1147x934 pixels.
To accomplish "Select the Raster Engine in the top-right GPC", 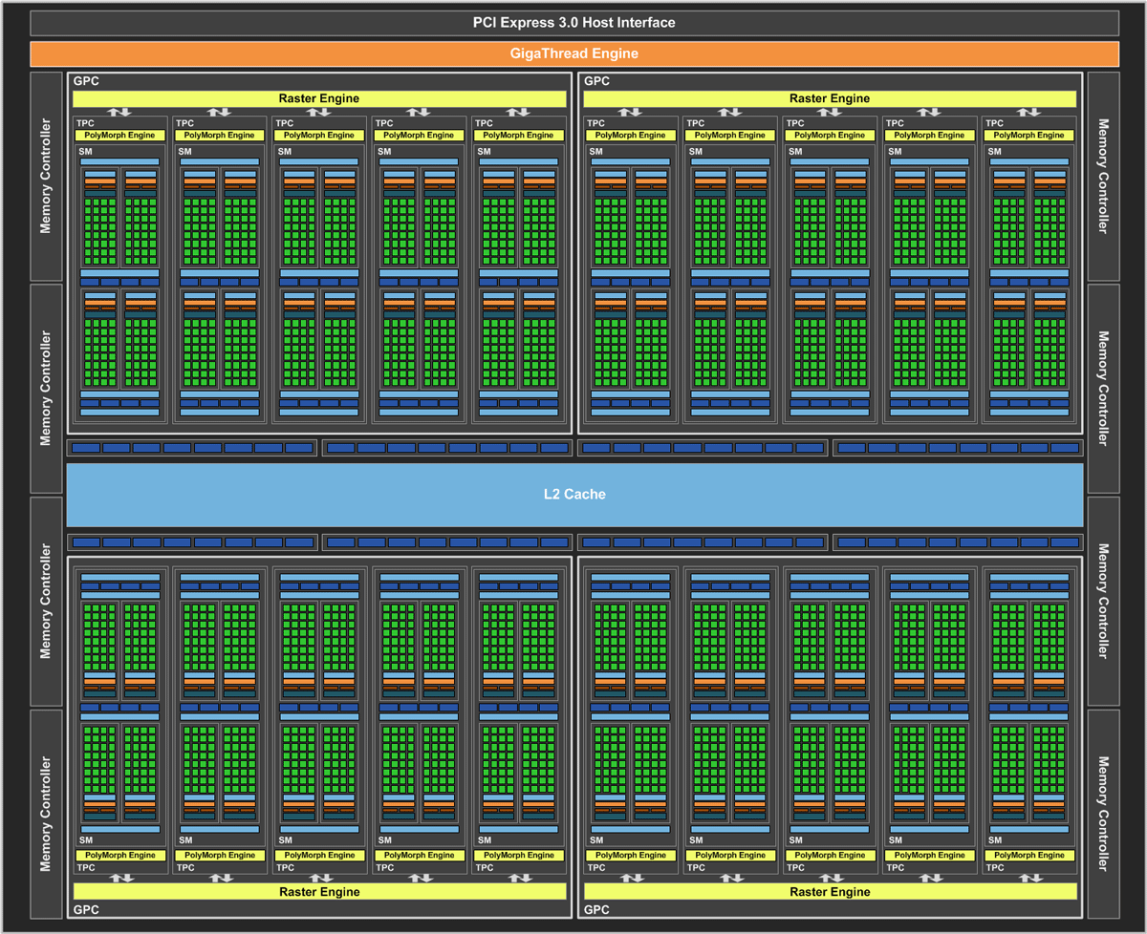I will coord(830,98).
